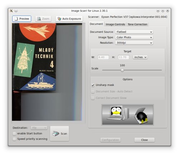The width and height of the screenshot is (179, 154).
Task: Click the target height field showing 11.70
Action: (x=124, y=57)
